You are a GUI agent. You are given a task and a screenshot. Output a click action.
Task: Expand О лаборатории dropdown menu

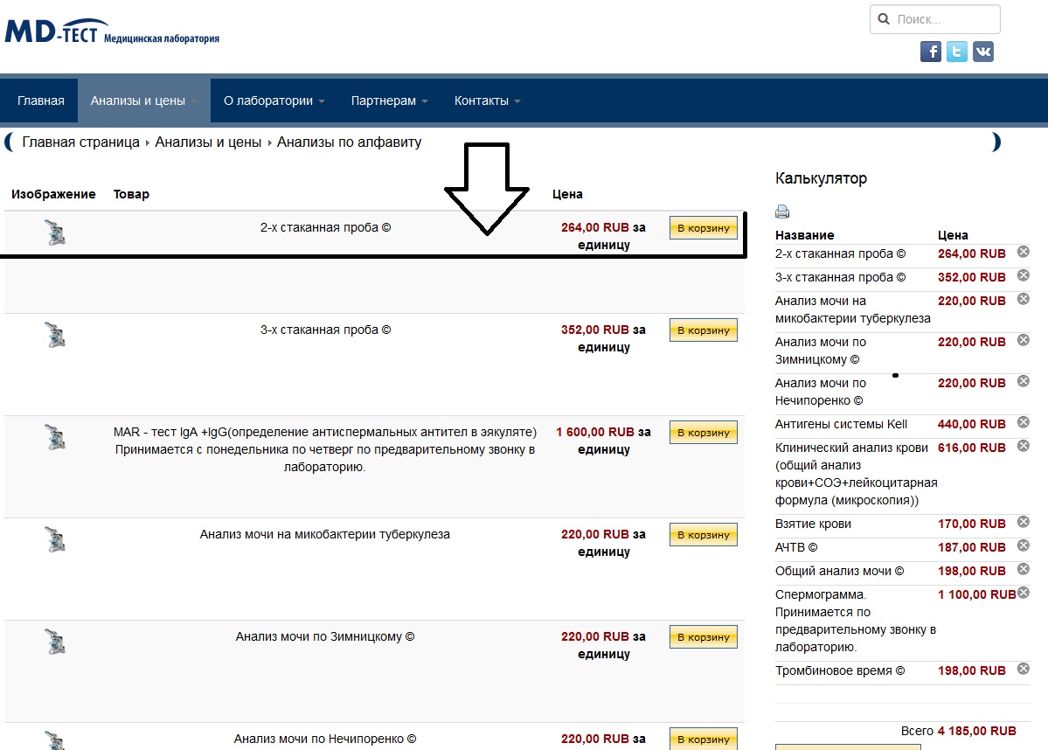274,101
